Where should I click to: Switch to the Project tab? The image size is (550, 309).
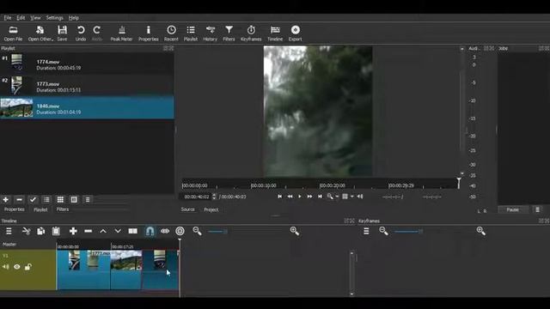point(211,209)
